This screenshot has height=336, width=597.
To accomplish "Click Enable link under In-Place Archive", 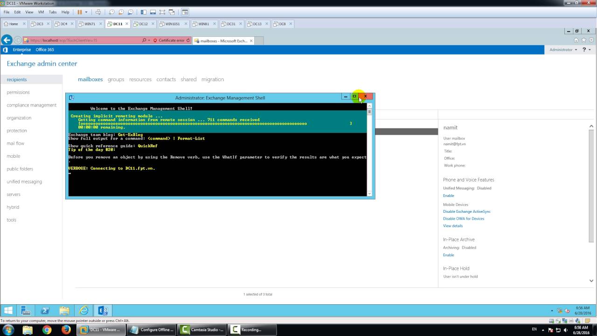I will (449, 255).
